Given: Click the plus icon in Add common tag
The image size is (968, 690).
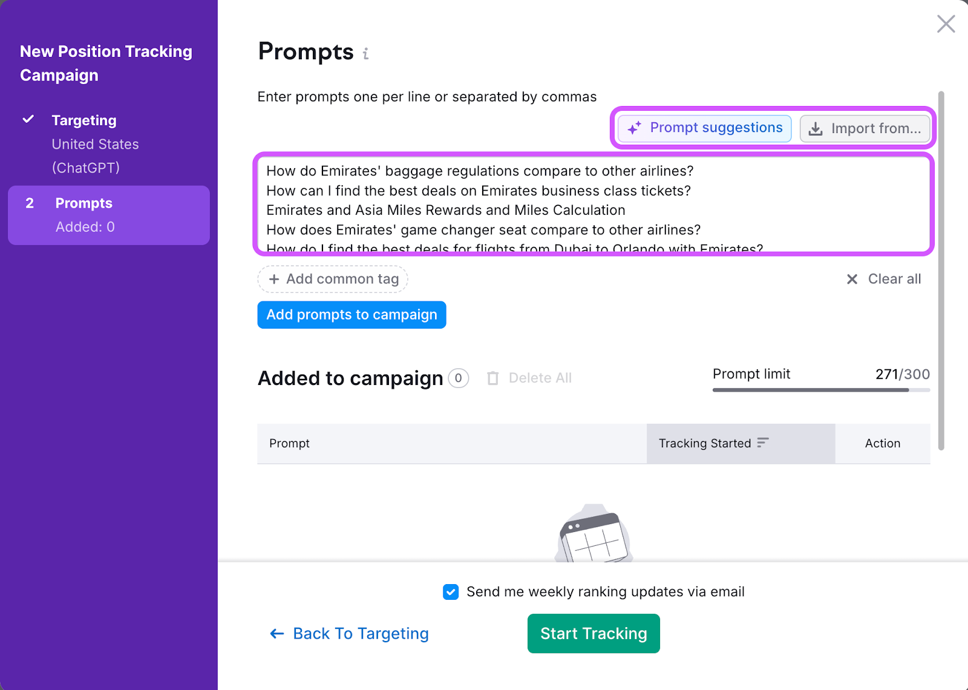Looking at the screenshot, I should 274,279.
